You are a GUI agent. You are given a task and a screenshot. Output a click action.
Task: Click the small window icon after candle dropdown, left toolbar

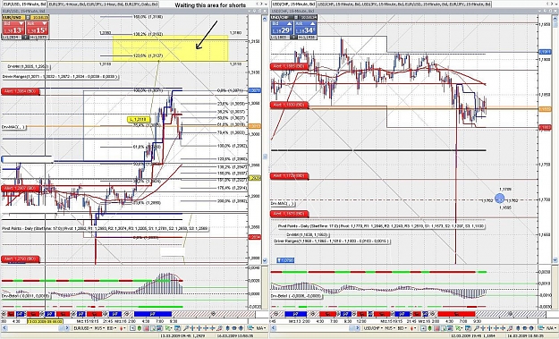pos(132,328)
